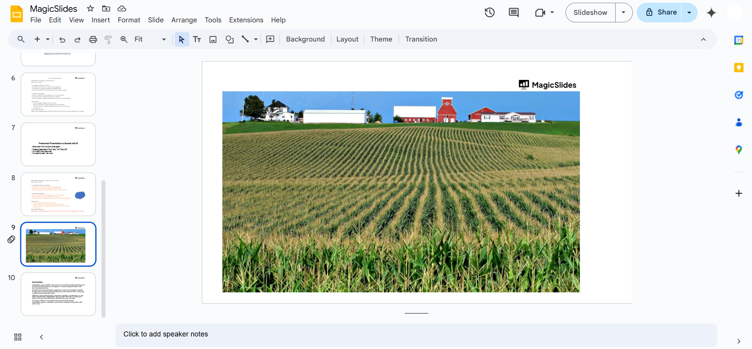Search the menus with magnifier icon

click(x=21, y=39)
